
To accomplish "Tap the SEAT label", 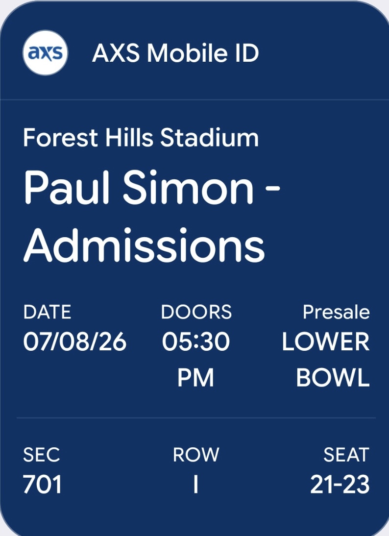I will click(346, 455).
